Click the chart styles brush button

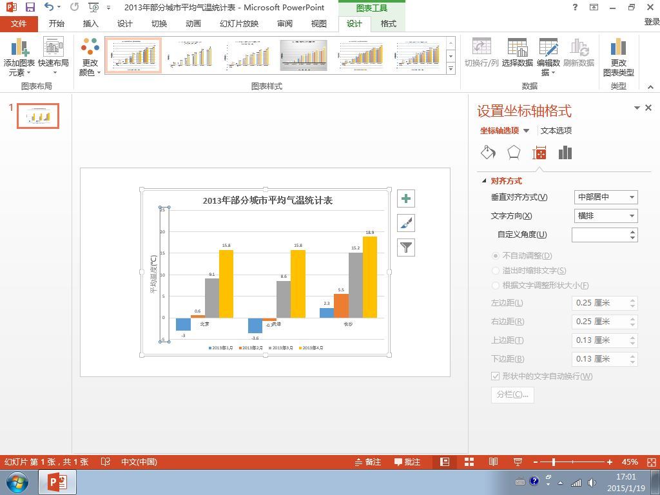[406, 223]
